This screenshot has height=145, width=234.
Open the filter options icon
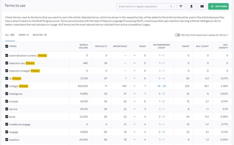pyautogui.click(x=181, y=6)
